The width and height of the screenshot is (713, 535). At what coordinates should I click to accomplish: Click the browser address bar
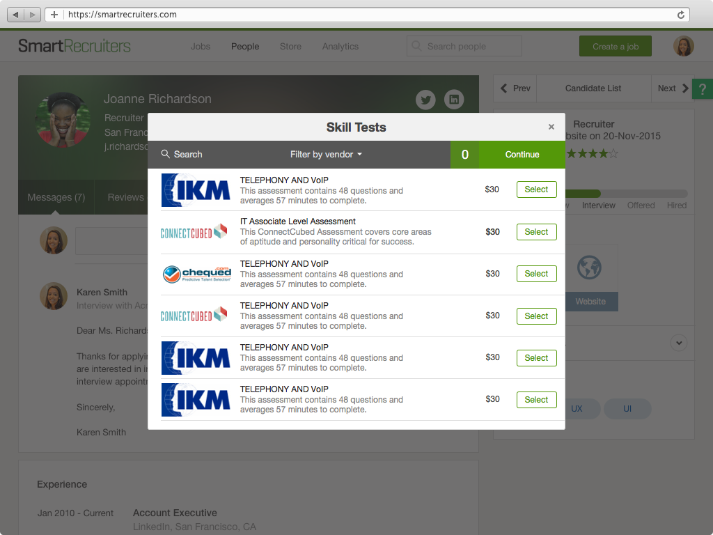point(366,15)
